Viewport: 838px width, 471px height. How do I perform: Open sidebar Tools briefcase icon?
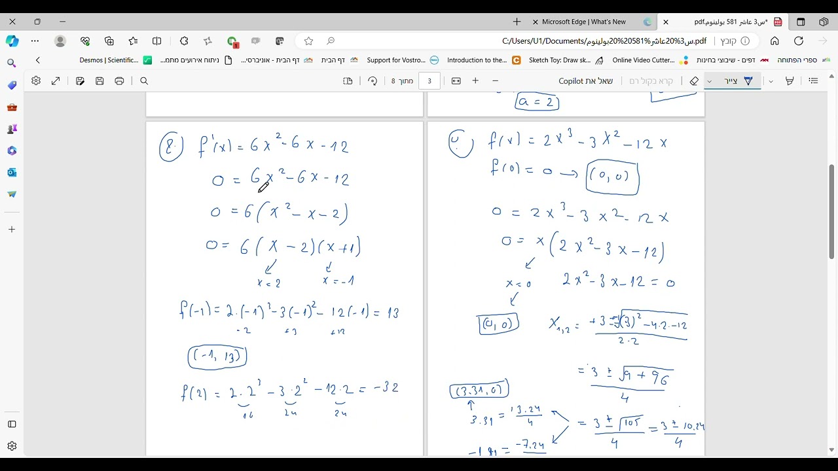point(12,107)
